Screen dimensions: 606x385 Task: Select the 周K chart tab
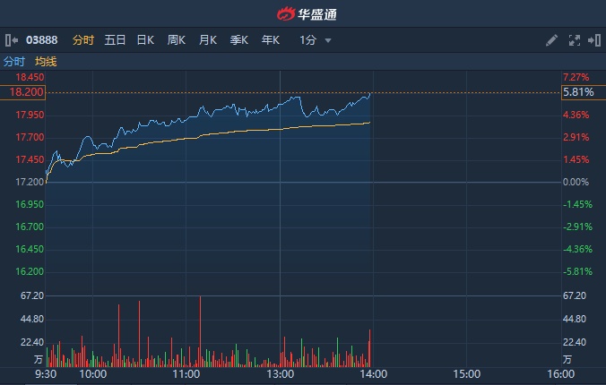click(176, 40)
